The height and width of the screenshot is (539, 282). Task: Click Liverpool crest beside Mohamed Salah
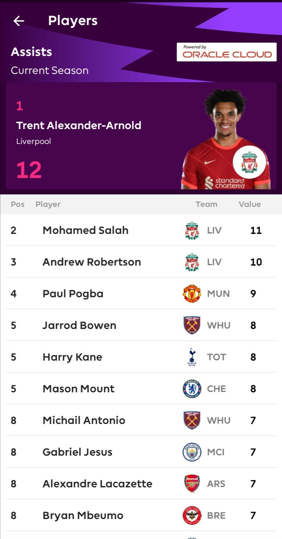[192, 230]
